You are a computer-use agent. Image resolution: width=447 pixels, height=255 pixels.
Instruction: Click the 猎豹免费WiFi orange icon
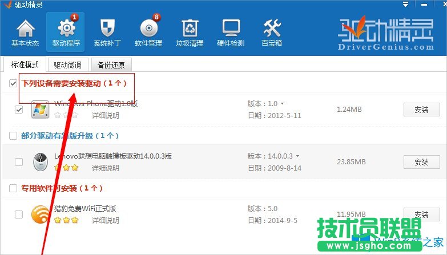pyautogui.click(x=40, y=214)
